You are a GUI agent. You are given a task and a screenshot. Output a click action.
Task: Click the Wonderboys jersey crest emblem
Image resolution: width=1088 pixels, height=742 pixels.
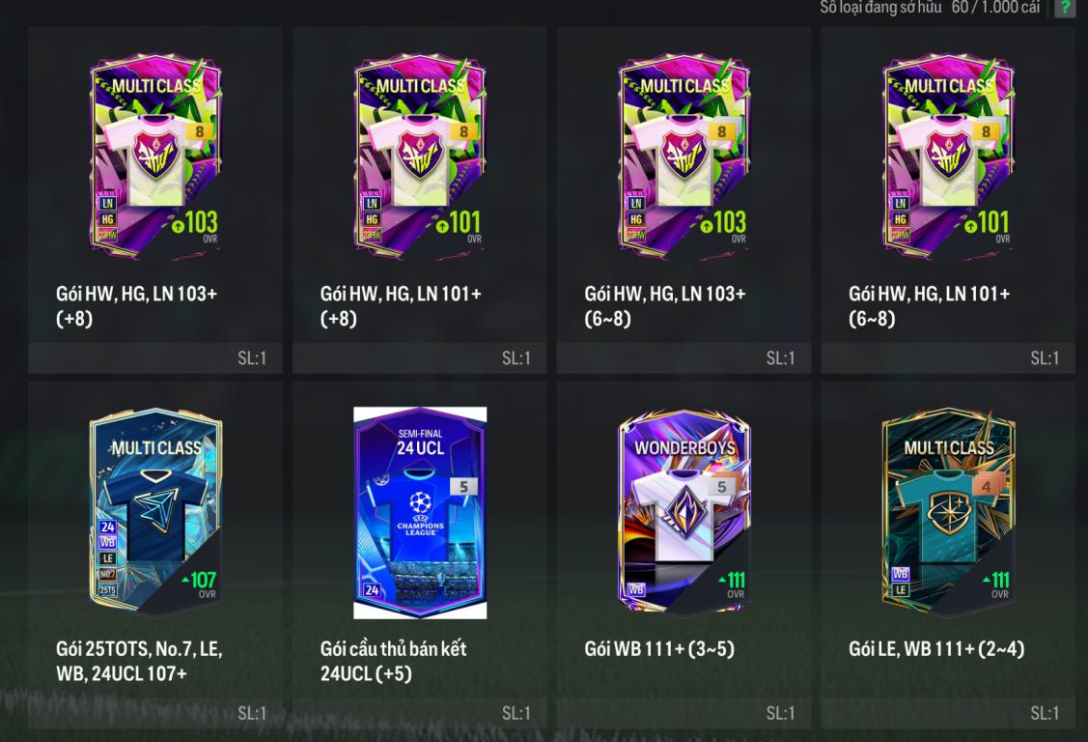684,514
